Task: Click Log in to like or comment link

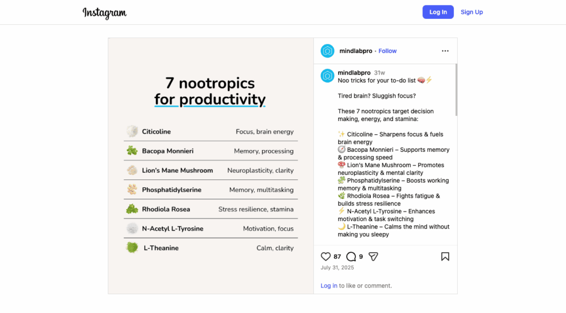Action: pos(329,285)
